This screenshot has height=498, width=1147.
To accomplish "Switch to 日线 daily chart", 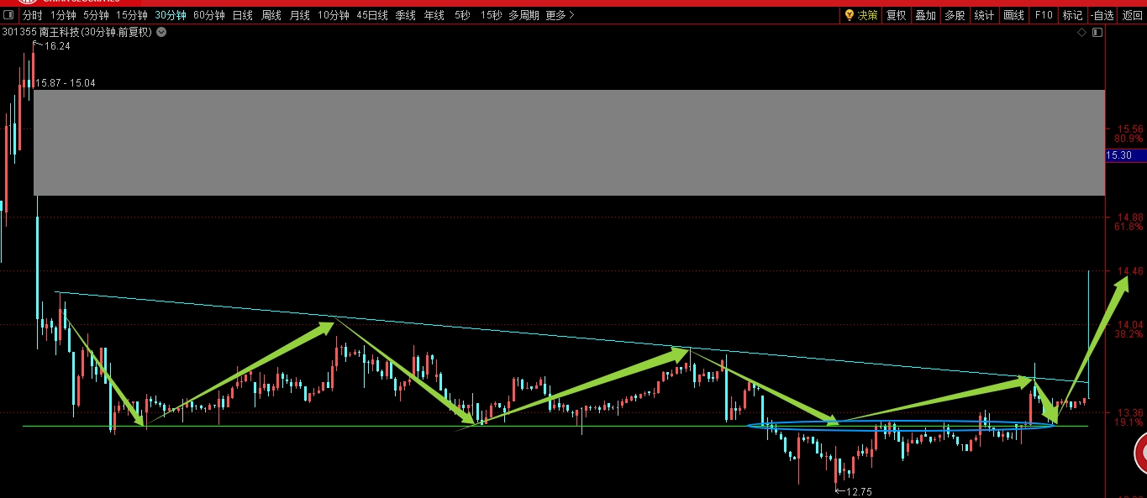I will (242, 15).
